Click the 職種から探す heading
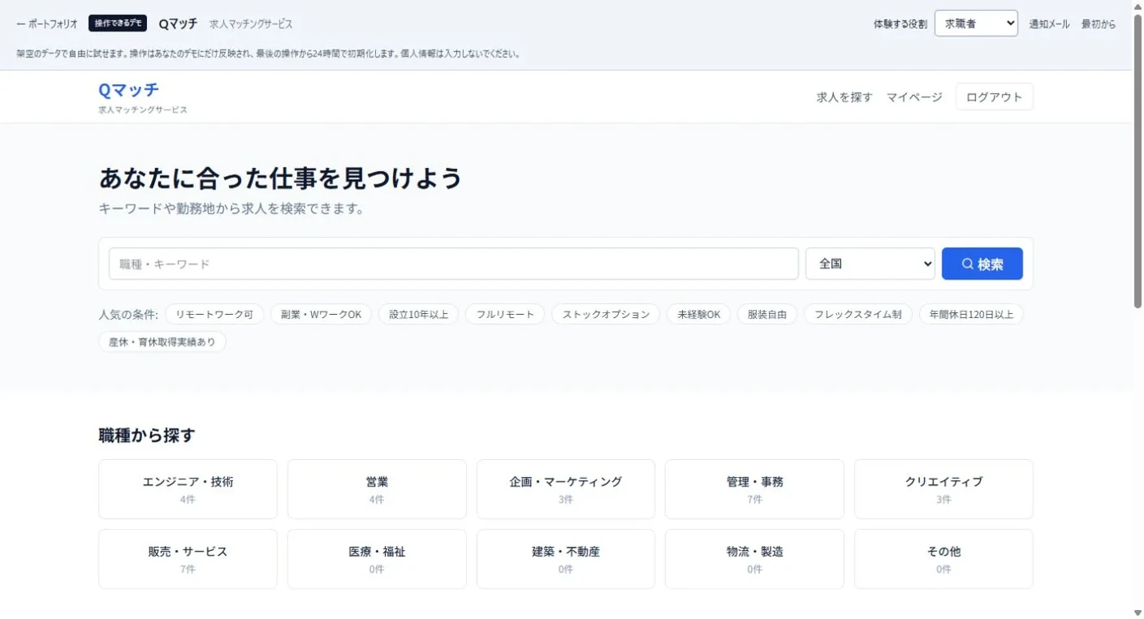This screenshot has width=1144, height=619. coord(147,436)
